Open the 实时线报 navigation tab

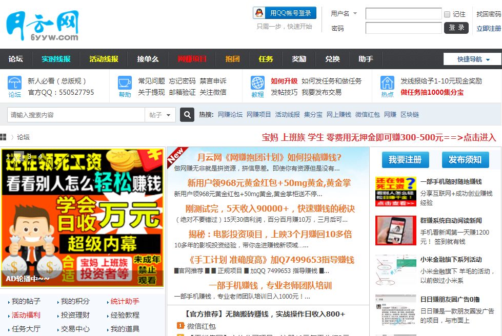[56, 59]
